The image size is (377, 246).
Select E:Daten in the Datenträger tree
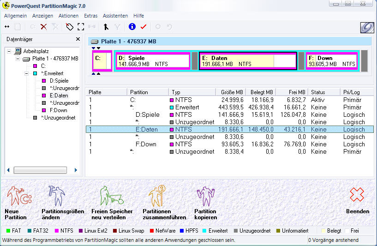coord(59,96)
